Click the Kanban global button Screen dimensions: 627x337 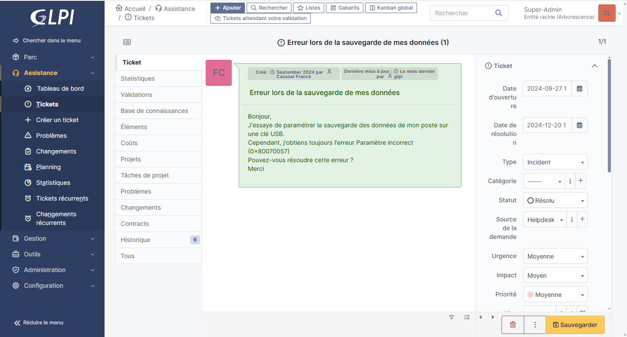pyautogui.click(x=391, y=8)
